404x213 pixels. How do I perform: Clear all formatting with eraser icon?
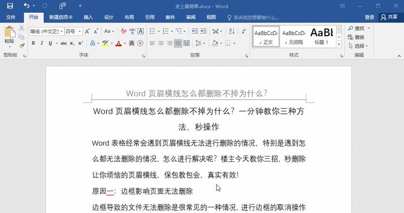click(x=123, y=31)
